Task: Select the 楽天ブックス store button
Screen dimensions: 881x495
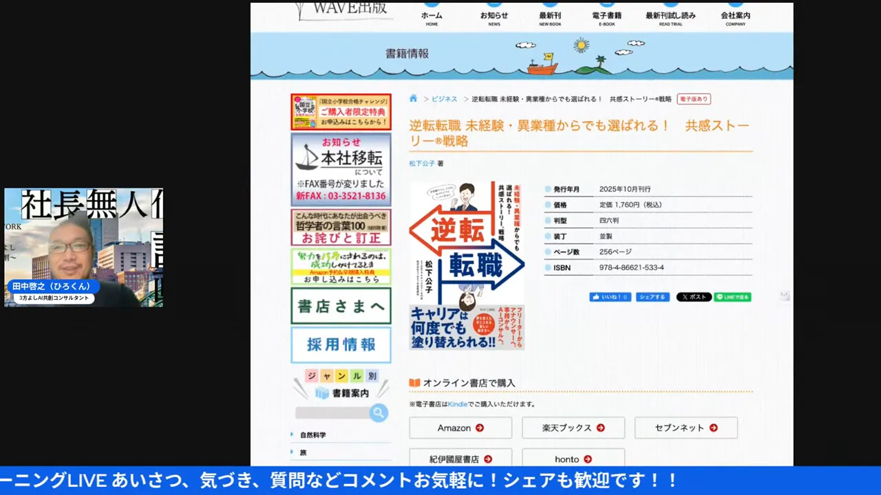Action: click(x=573, y=428)
